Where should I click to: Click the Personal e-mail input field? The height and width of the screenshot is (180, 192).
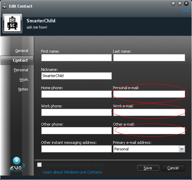(149, 94)
